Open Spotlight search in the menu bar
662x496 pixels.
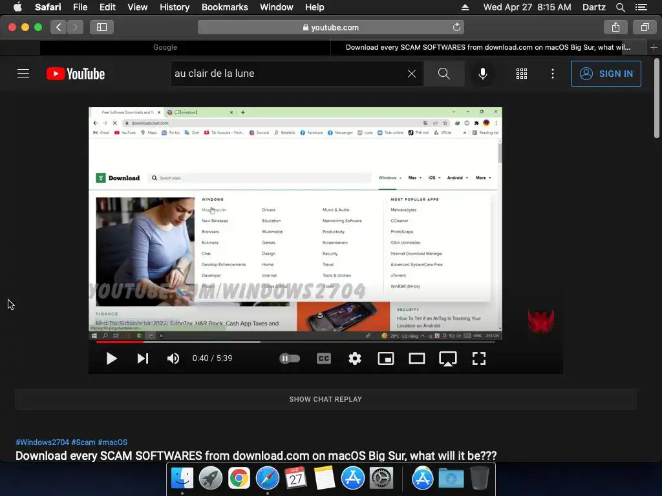620,7
